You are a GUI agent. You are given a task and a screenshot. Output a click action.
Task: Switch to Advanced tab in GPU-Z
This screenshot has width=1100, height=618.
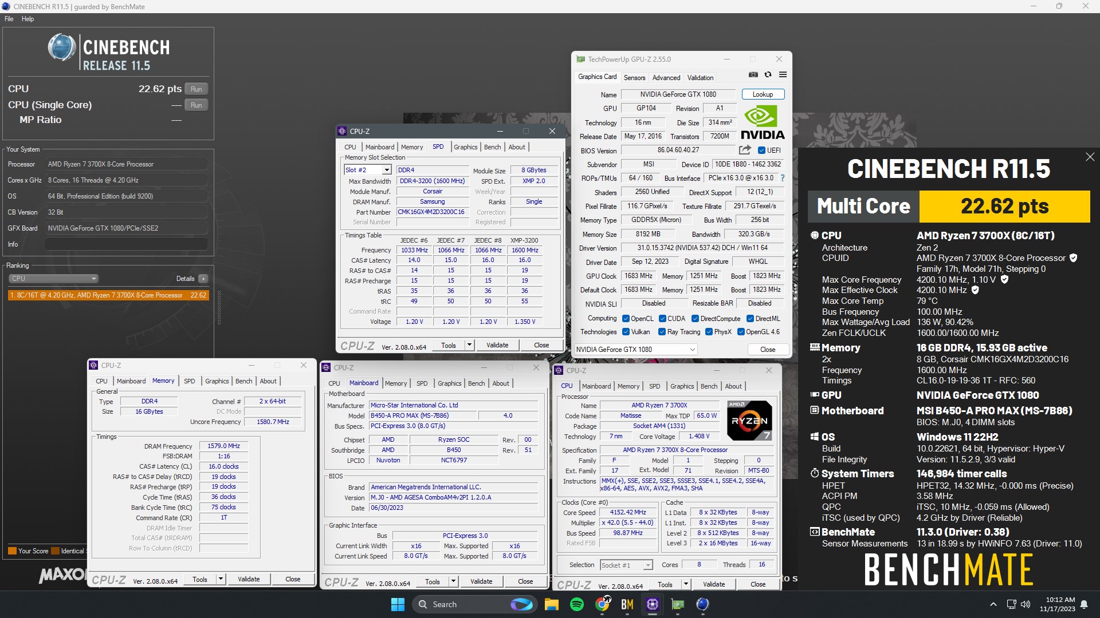(x=666, y=77)
